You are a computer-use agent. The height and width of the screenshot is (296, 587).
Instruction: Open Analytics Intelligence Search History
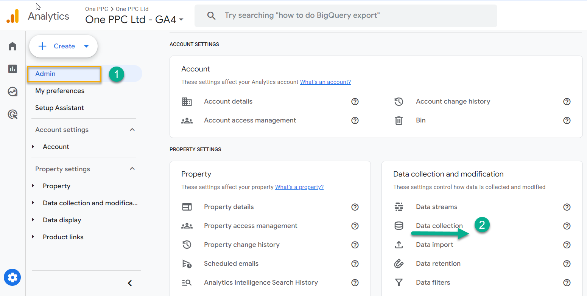tap(261, 282)
